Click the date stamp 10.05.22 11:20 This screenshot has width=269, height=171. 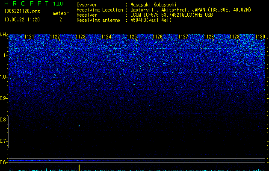[x=22, y=20]
